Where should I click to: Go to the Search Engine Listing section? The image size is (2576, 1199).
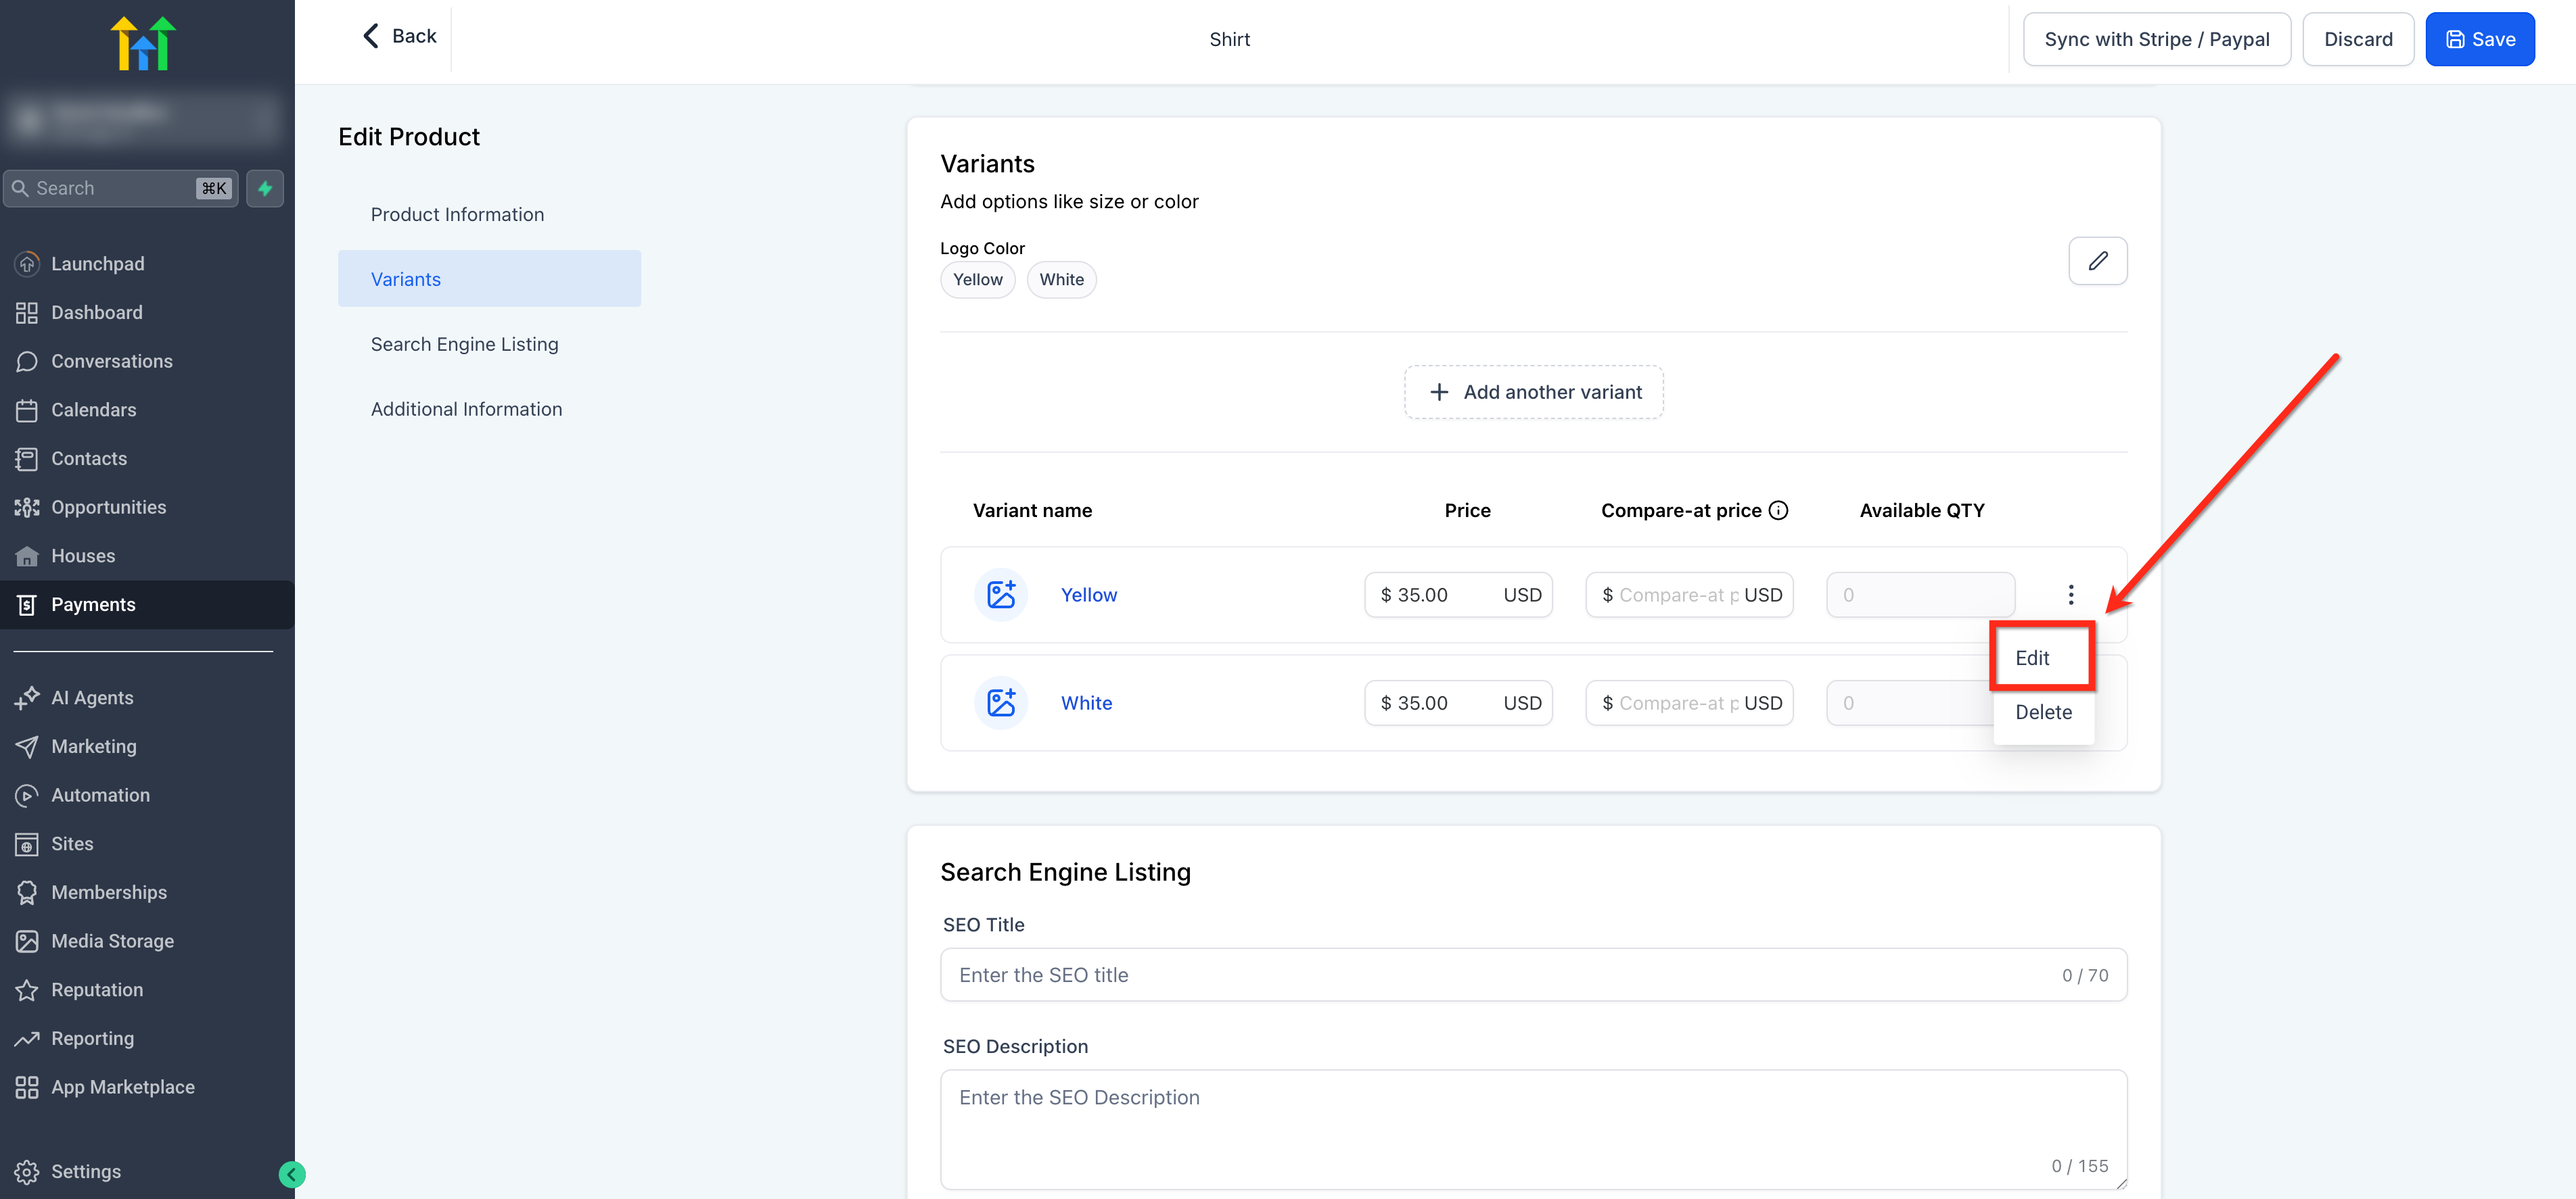click(x=464, y=344)
